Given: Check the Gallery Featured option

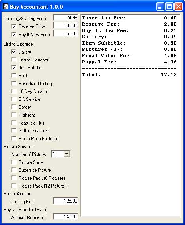Looking at the screenshot, I should pyautogui.click(x=14, y=131).
